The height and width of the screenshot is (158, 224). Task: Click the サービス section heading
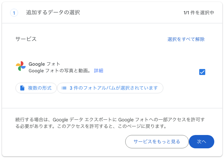[x=26, y=39]
